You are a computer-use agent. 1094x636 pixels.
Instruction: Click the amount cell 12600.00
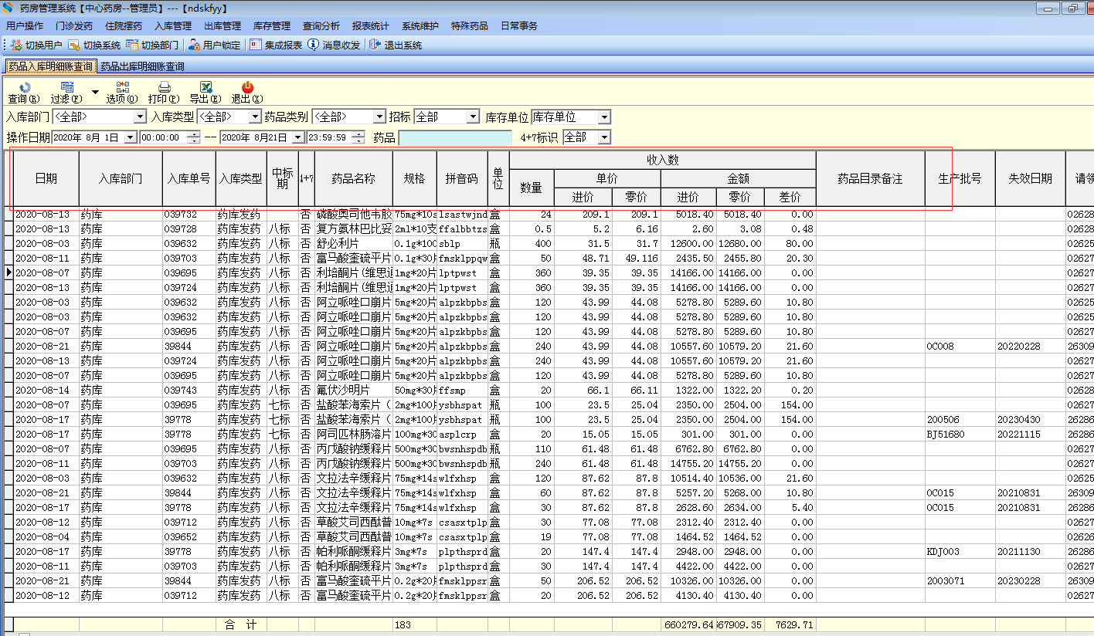click(689, 243)
